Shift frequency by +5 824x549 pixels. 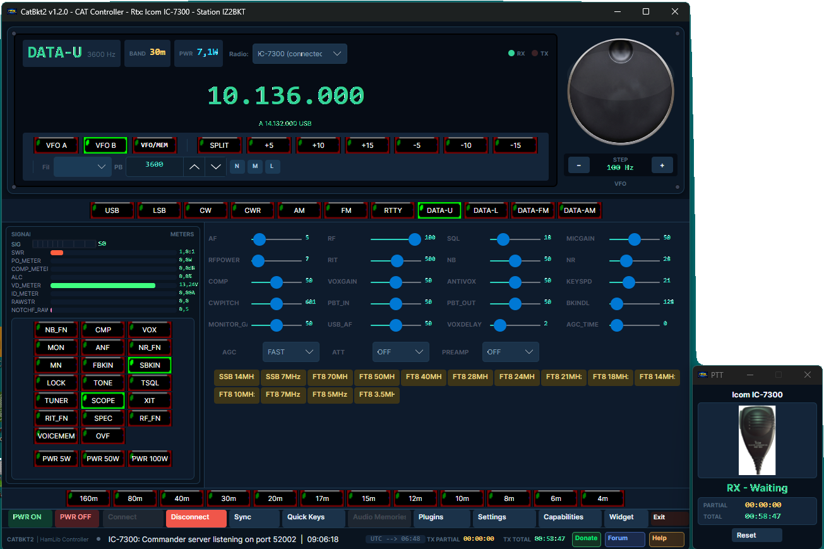pyautogui.click(x=268, y=145)
